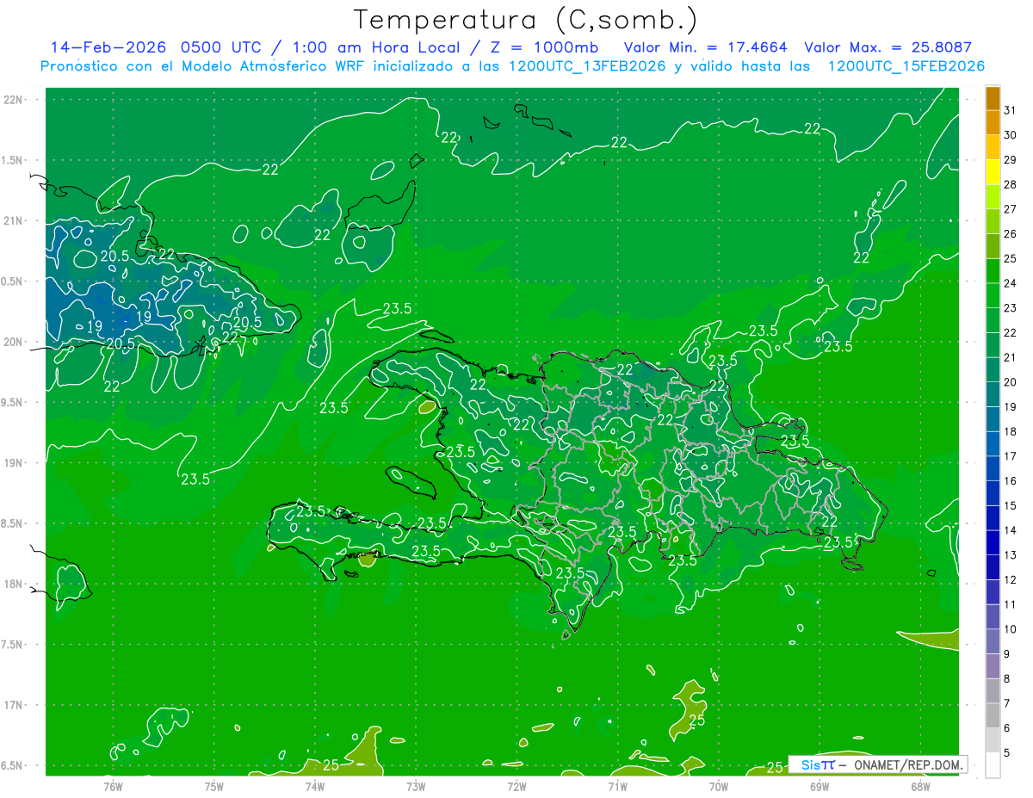
Task: Click the "18N" latitude axis label
Action: coord(14,584)
